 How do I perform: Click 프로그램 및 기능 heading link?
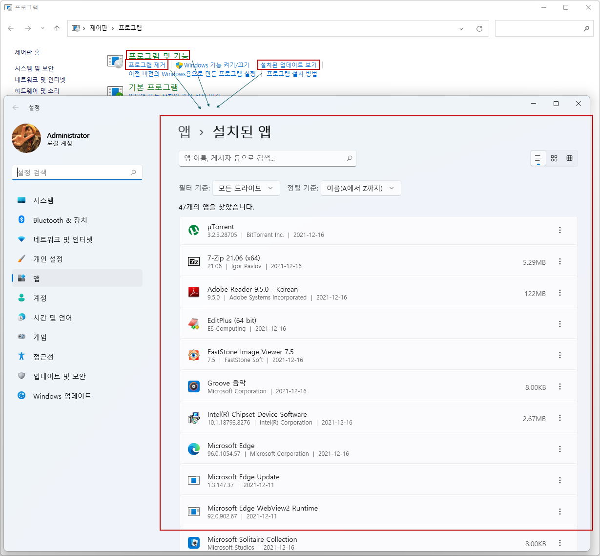[x=158, y=55]
